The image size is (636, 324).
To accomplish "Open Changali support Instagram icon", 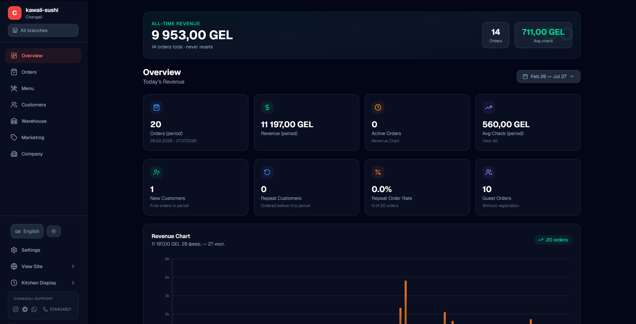I will pyautogui.click(x=16, y=309).
